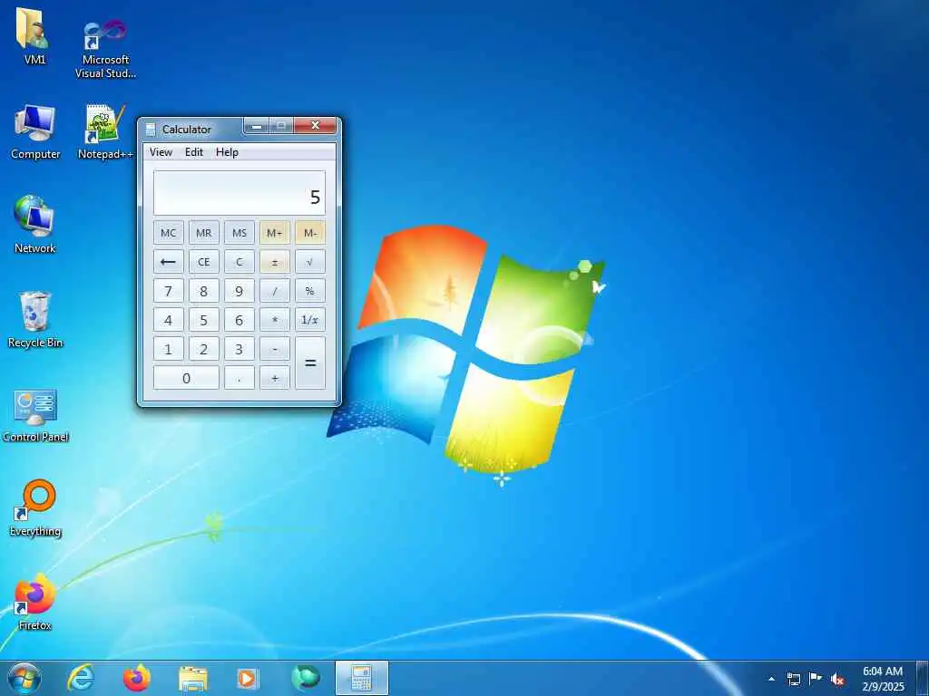Screen dimensions: 929x696
Task: Click digit 9 on the calculator
Action: (x=240, y=291)
